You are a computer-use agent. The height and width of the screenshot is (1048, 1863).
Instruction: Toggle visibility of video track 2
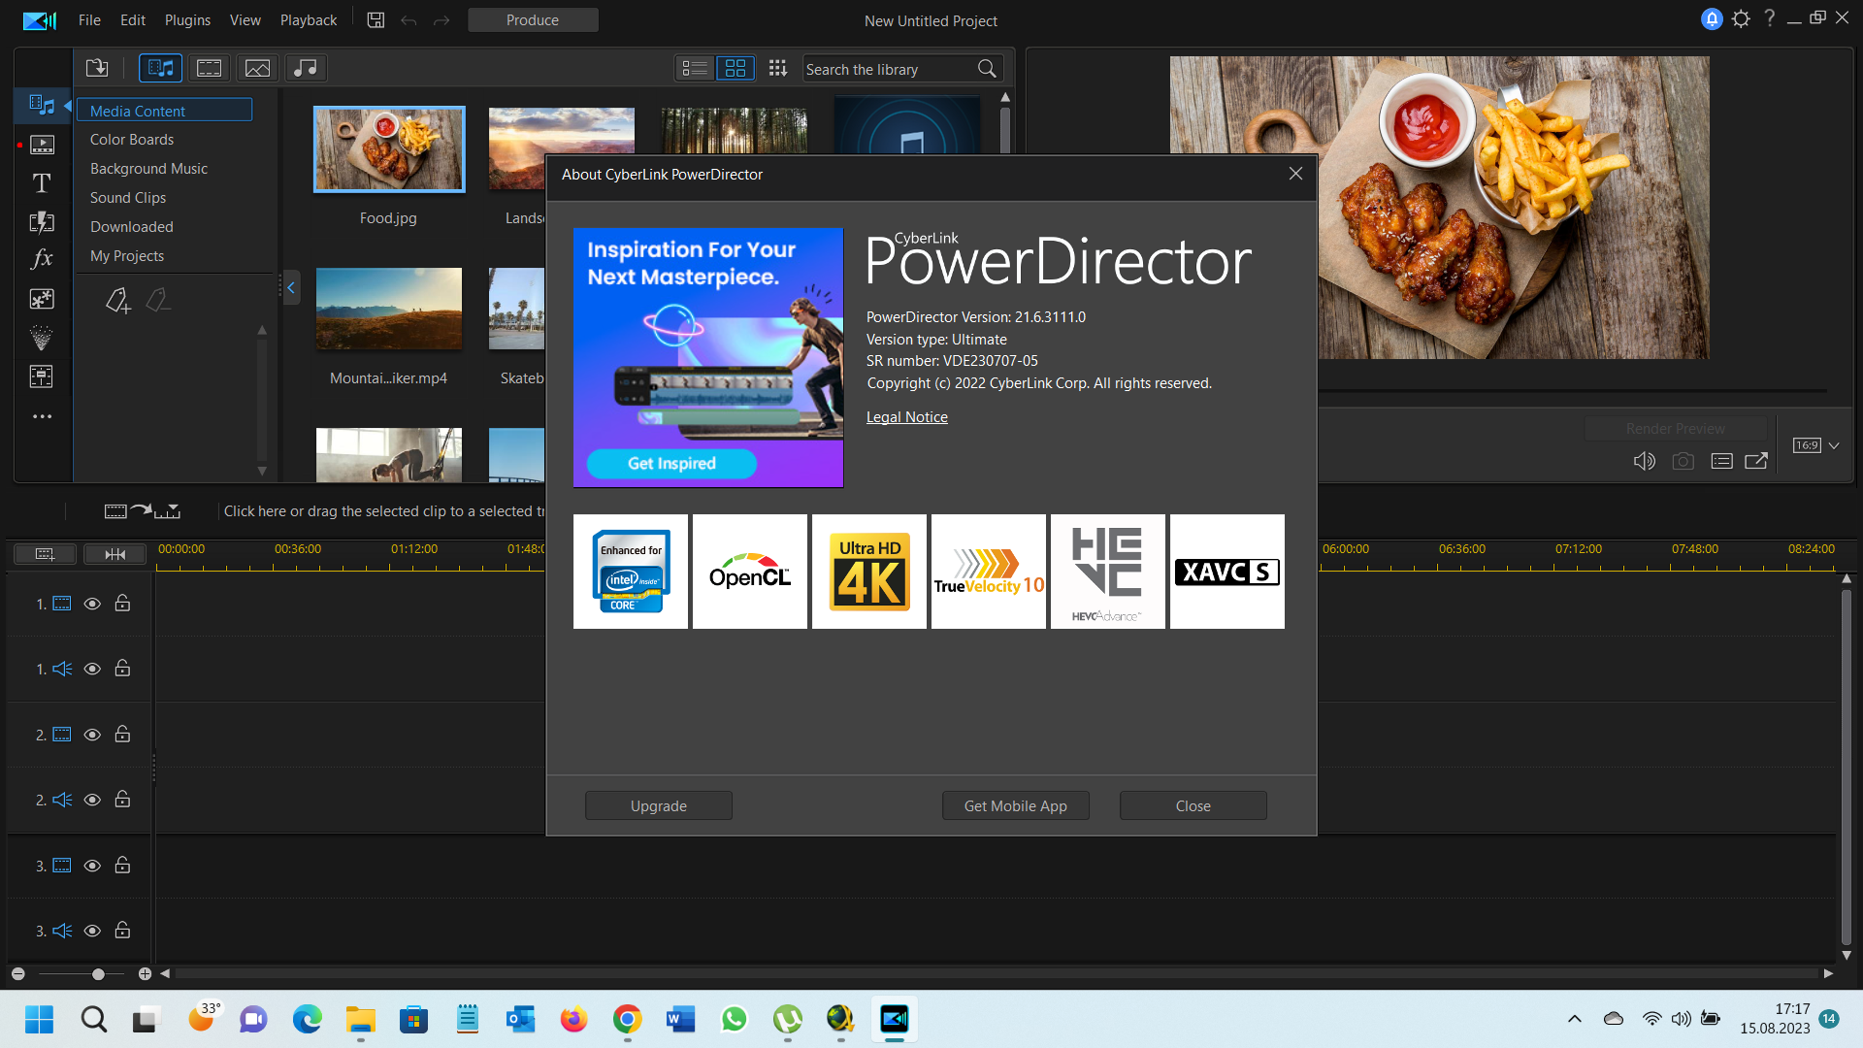[92, 735]
